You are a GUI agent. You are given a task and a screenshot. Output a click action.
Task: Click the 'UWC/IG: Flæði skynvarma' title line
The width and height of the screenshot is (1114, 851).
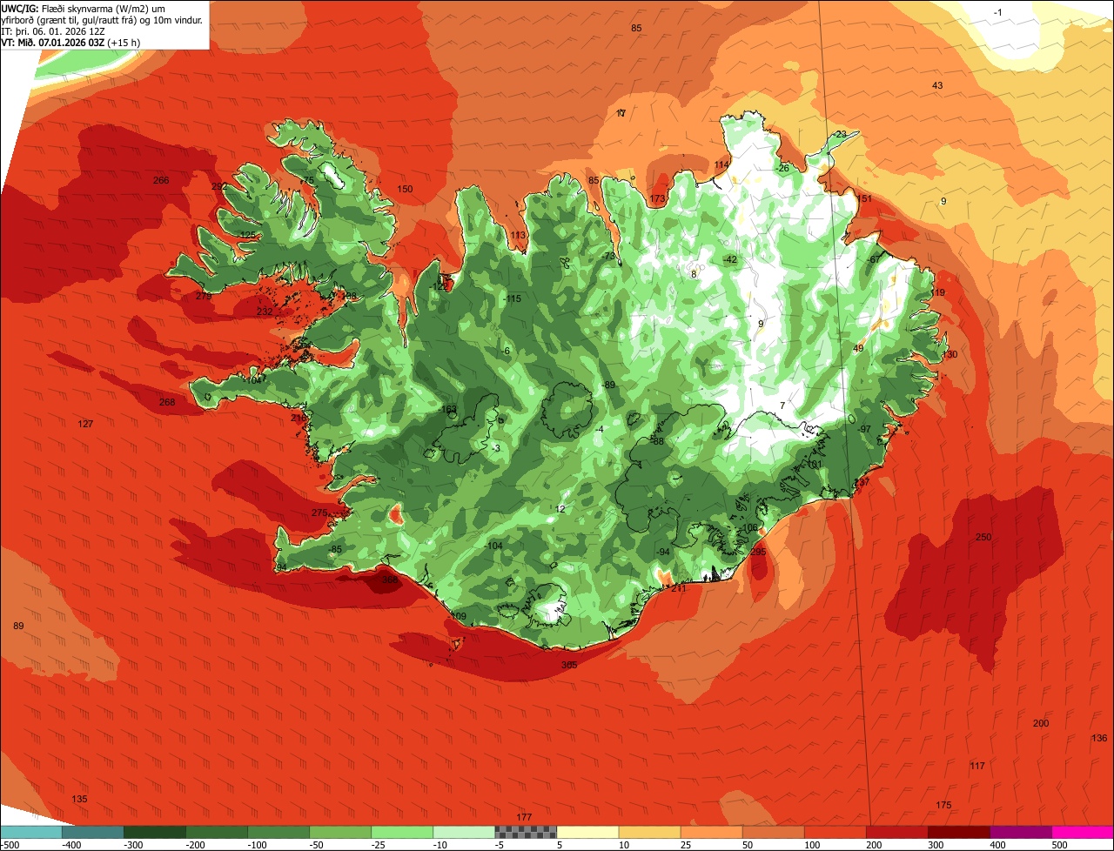pyautogui.click(x=84, y=8)
